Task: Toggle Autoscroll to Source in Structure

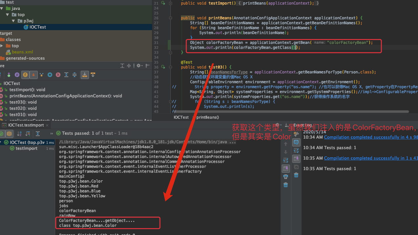Action: pos(85,75)
